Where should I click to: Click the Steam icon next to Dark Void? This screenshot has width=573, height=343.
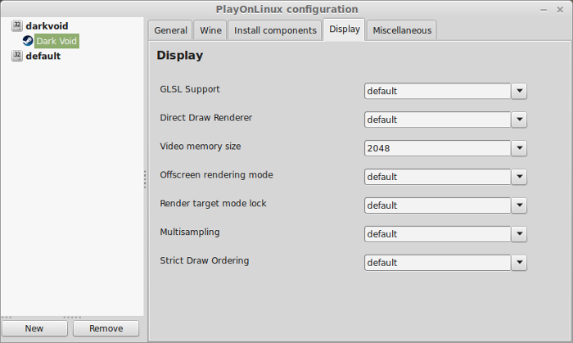[x=28, y=41]
